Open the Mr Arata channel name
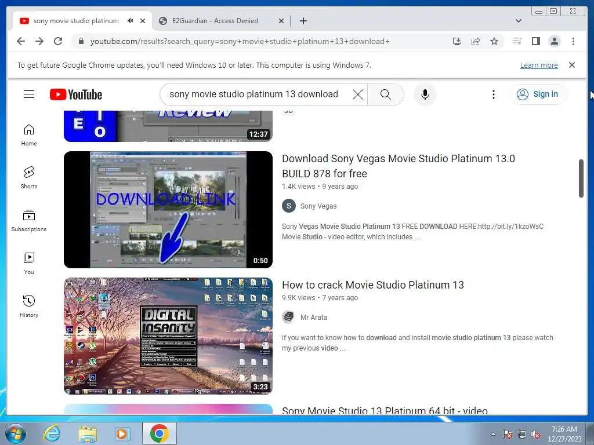The height and width of the screenshot is (445, 594). (x=313, y=317)
